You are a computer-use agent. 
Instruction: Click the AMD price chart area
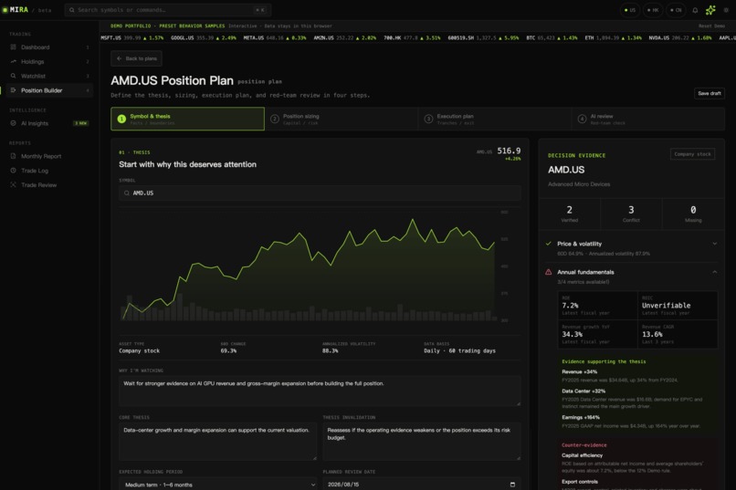[x=310, y=267]
